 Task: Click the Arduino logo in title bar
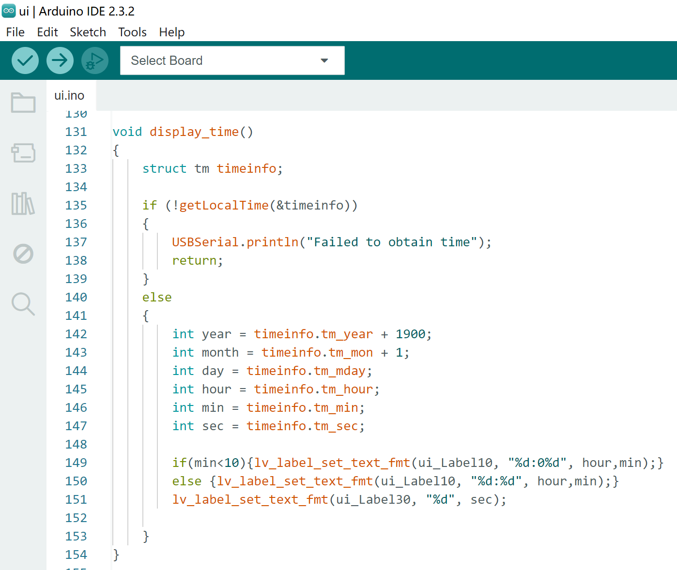[x=9, y=11]
